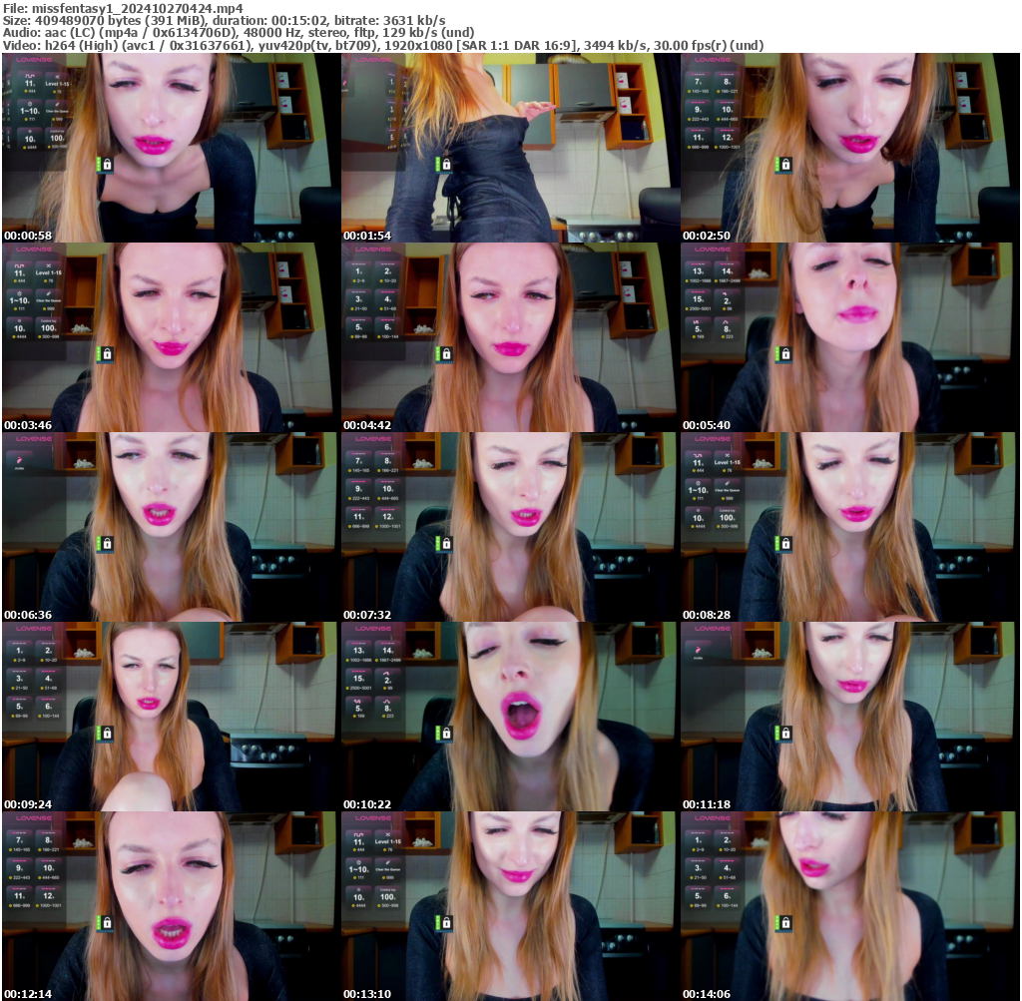Toggle the lock overlay on the 00:10:22 frame

(446, 734)
